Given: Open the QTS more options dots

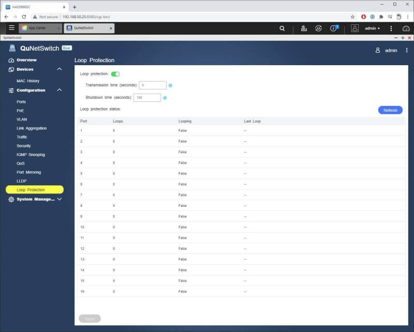Looking at the screenshot, I should pos(391,28).
